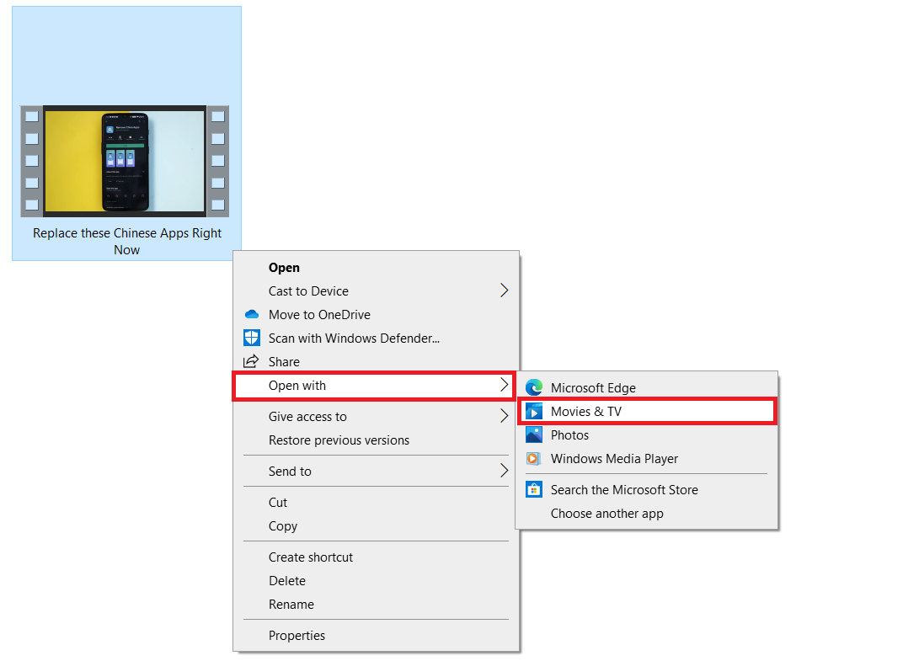Select Cast to Device

(376, 291)
